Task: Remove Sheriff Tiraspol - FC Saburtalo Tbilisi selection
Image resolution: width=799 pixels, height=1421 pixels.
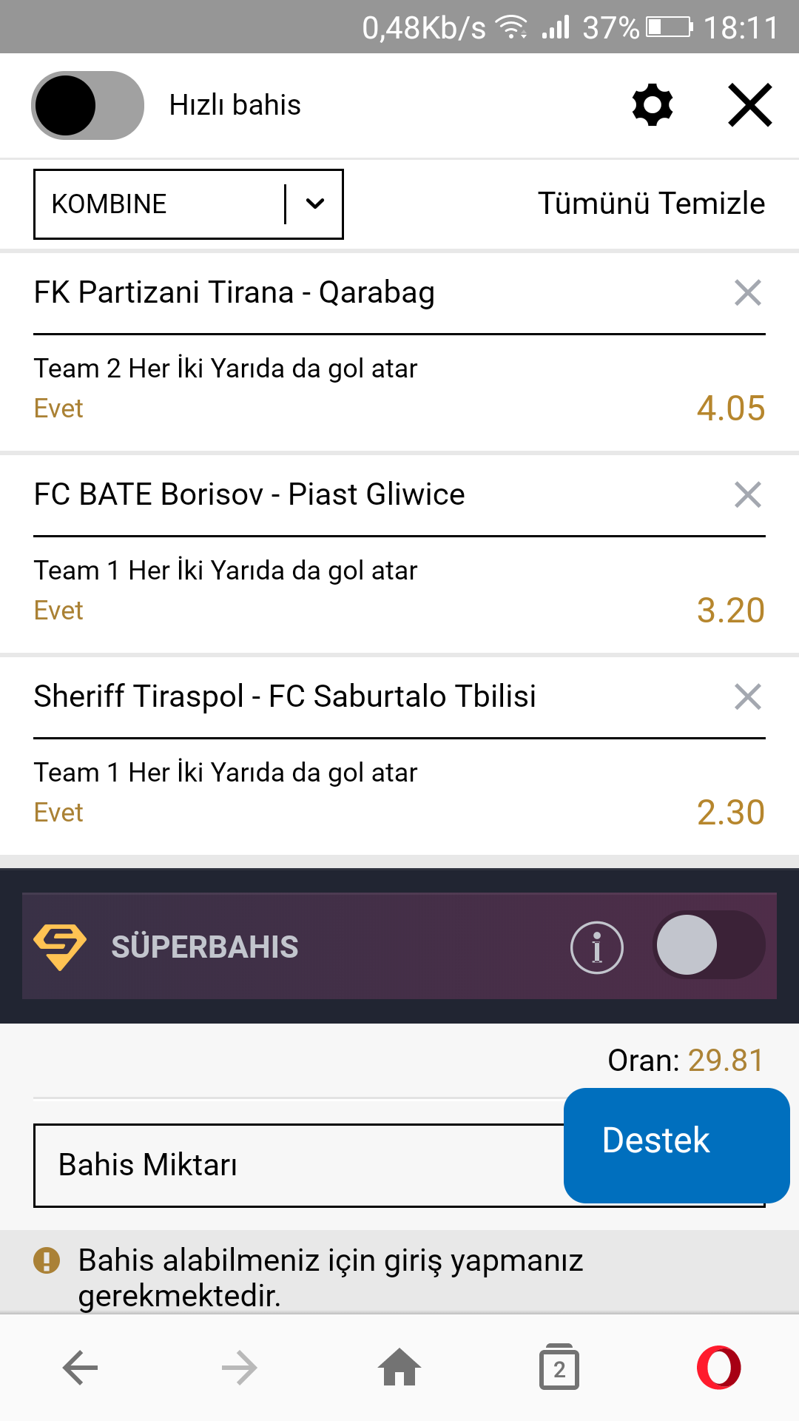Action: pos(748,697)
